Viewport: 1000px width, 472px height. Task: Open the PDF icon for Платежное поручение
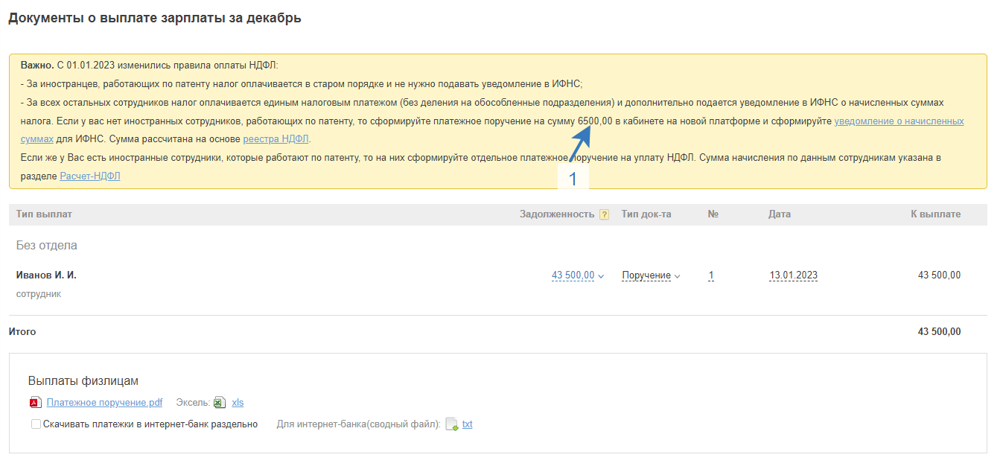(x=35, y=403)
